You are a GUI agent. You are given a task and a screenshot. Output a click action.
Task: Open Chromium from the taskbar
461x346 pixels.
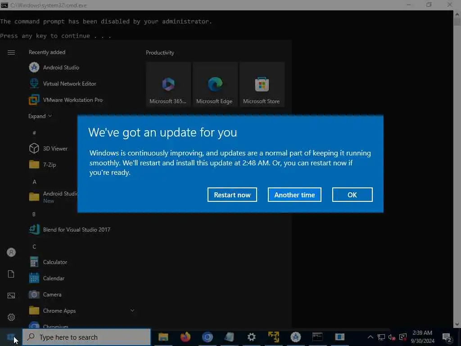click(x=207, y=337)
